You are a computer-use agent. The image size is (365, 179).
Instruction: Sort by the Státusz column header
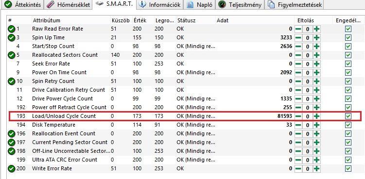pyautogui.click(x=187, y=20)
